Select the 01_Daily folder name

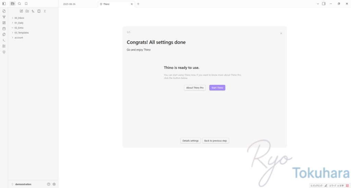click(19, 23)
